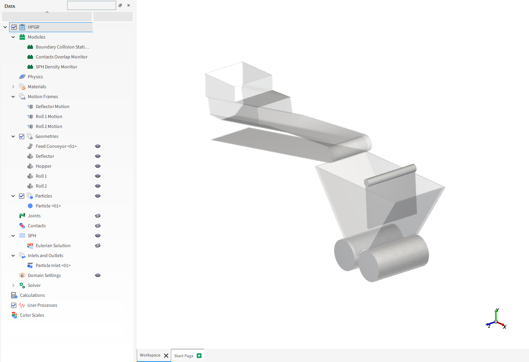Image resolution: width=529 pixels, height=362 pixels.
Task: Click the Feed Conveyor <01> geometry icon
Action: (x=30, y=146)
